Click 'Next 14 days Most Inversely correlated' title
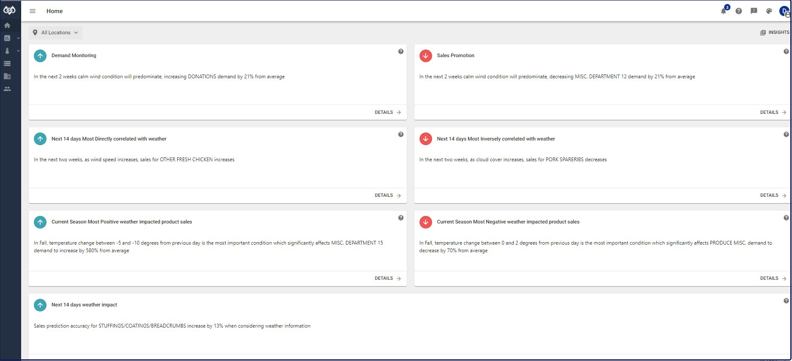 (496, 139)
